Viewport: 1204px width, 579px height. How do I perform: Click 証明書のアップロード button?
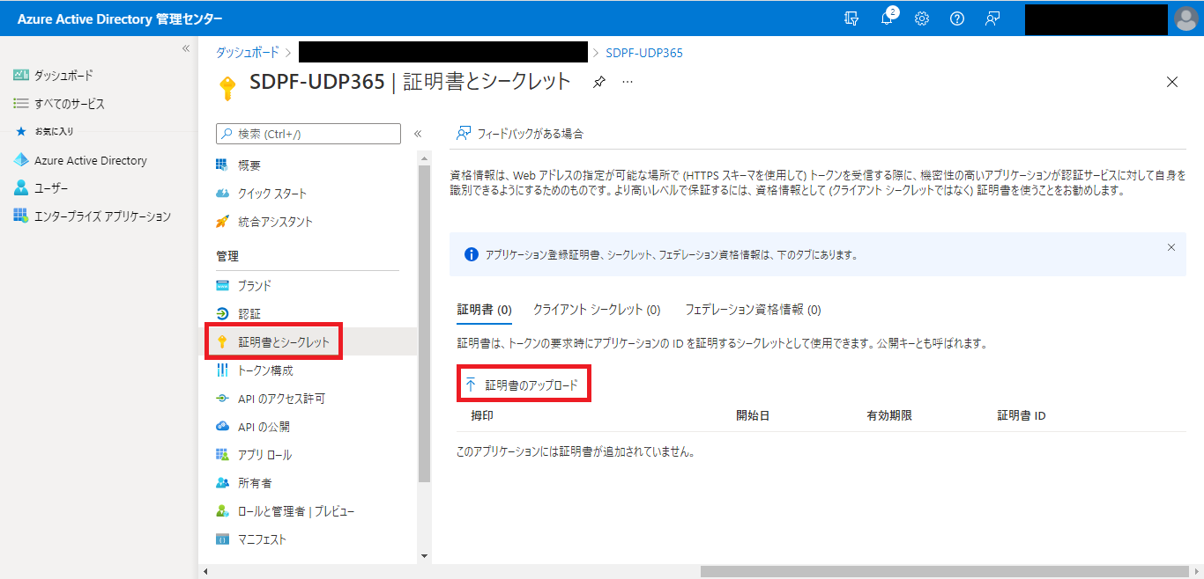[x=523, y=385]
